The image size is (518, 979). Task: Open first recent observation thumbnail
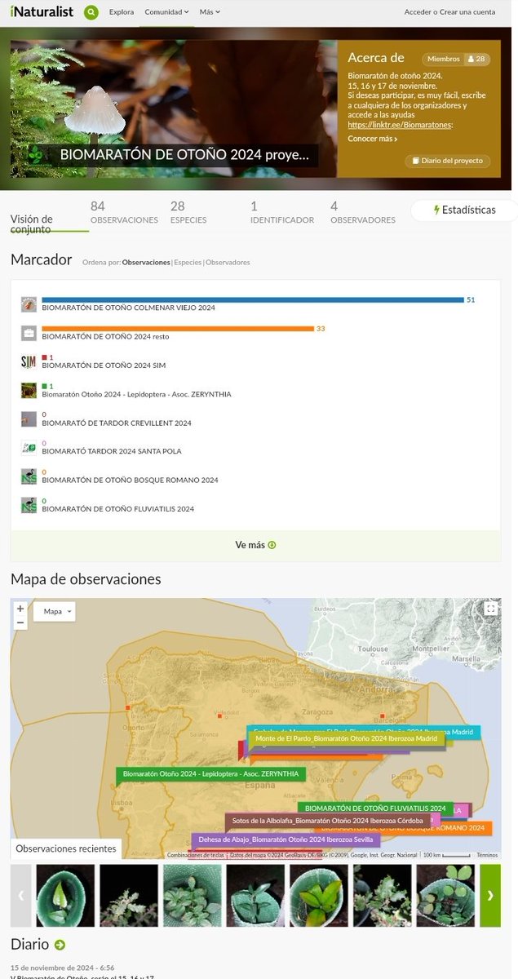click(x=65, y=895)
